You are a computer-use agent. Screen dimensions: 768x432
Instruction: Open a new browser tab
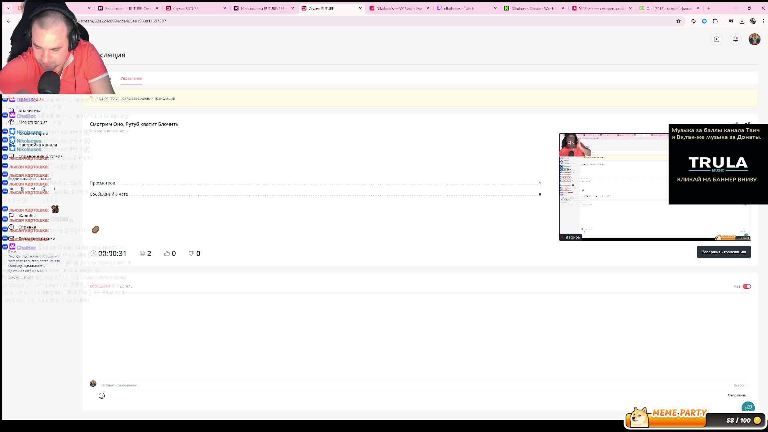click(x=708, y=8)
